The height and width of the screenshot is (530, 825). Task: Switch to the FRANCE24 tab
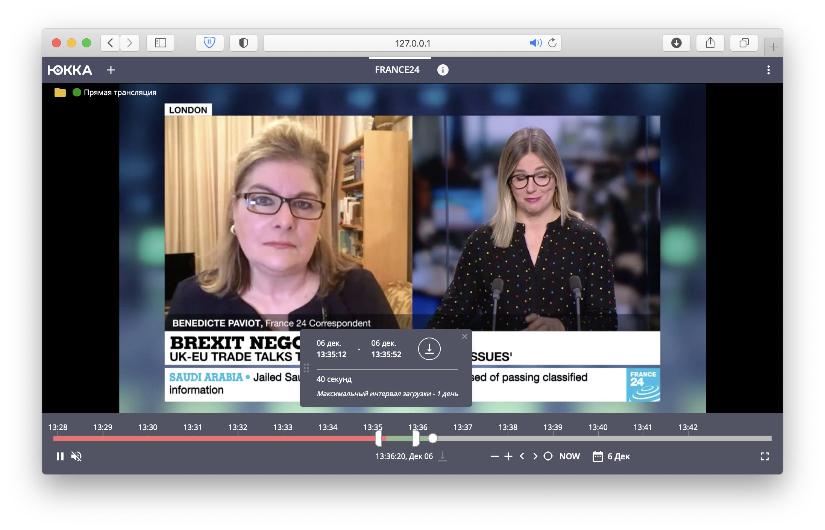(397, 70)
